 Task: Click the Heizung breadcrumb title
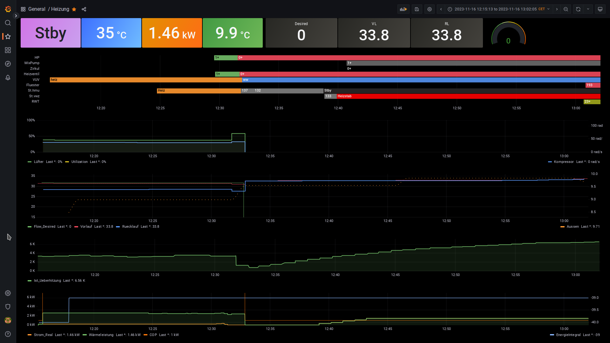(x=60, y=9)
